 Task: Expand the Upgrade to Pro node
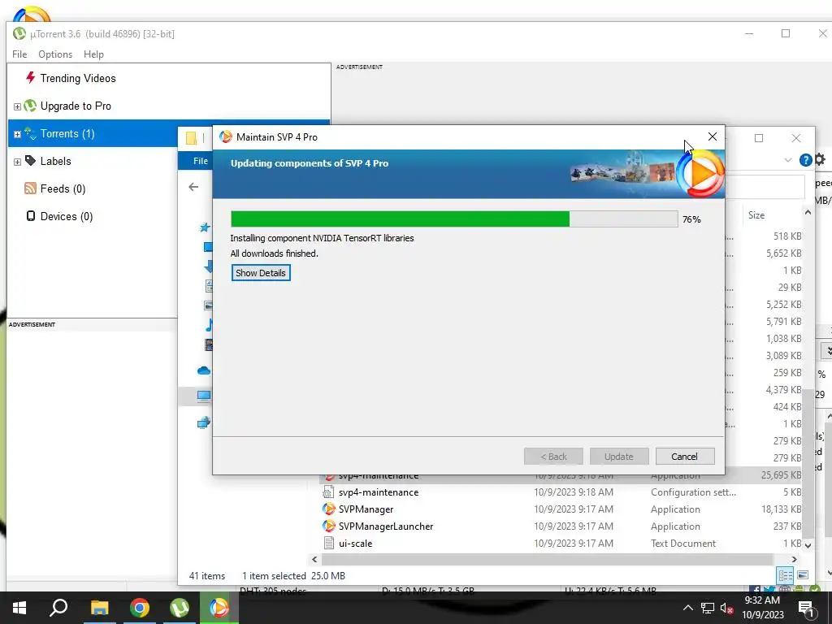point(17,106)
